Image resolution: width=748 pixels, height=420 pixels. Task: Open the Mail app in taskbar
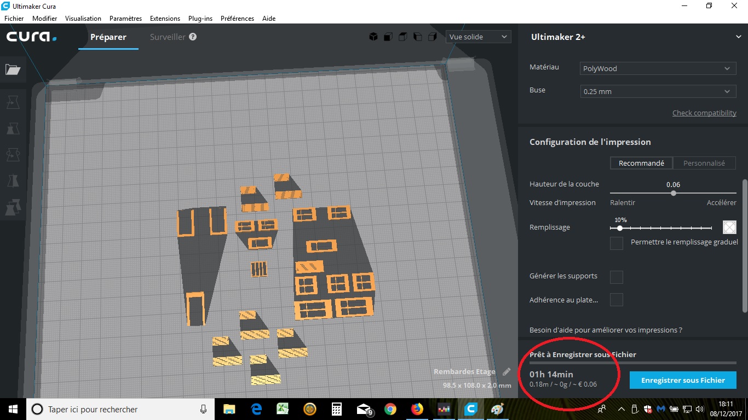[x=364, y=409]
